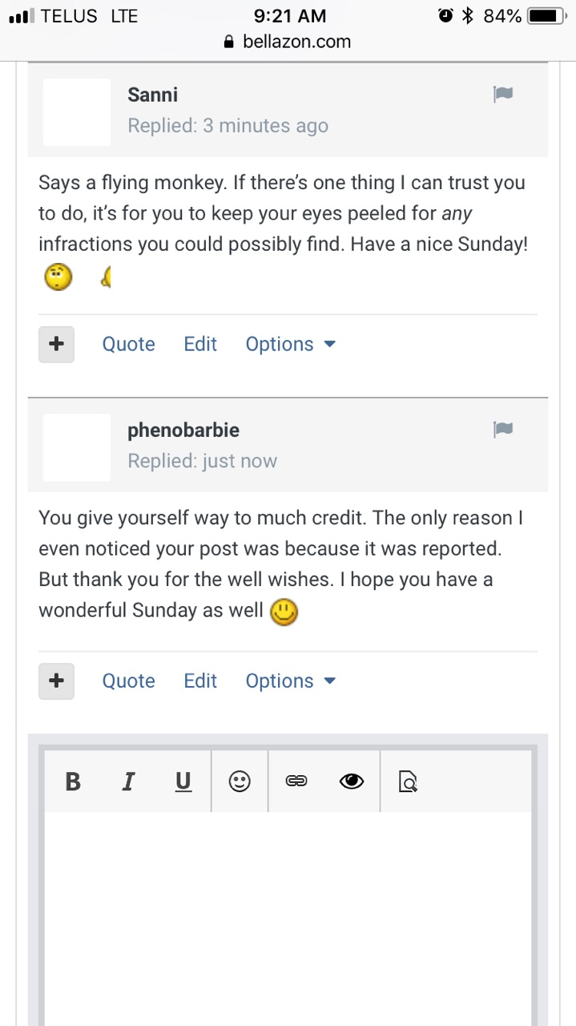Toggle multiquote plus on Sanni's post
Image resolution: width=576 pixels, height=1026 pixels.
(x=56, y=345)
